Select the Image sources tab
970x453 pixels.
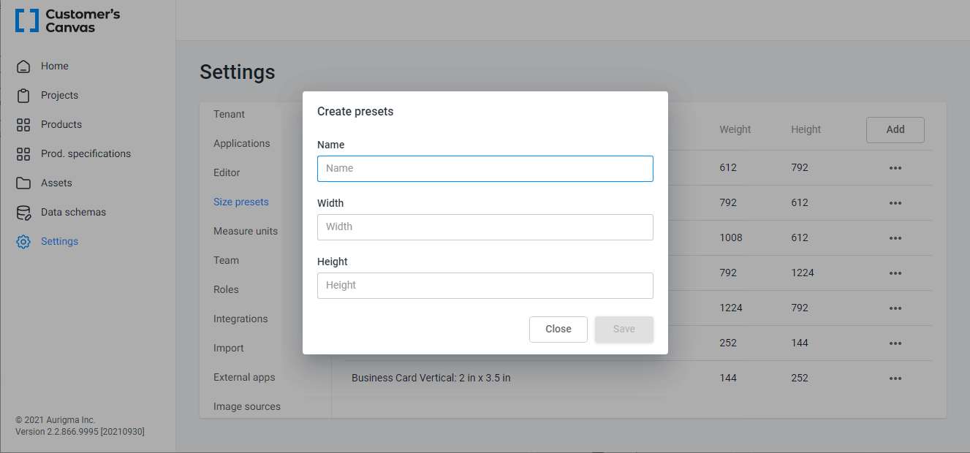(247, 406)
